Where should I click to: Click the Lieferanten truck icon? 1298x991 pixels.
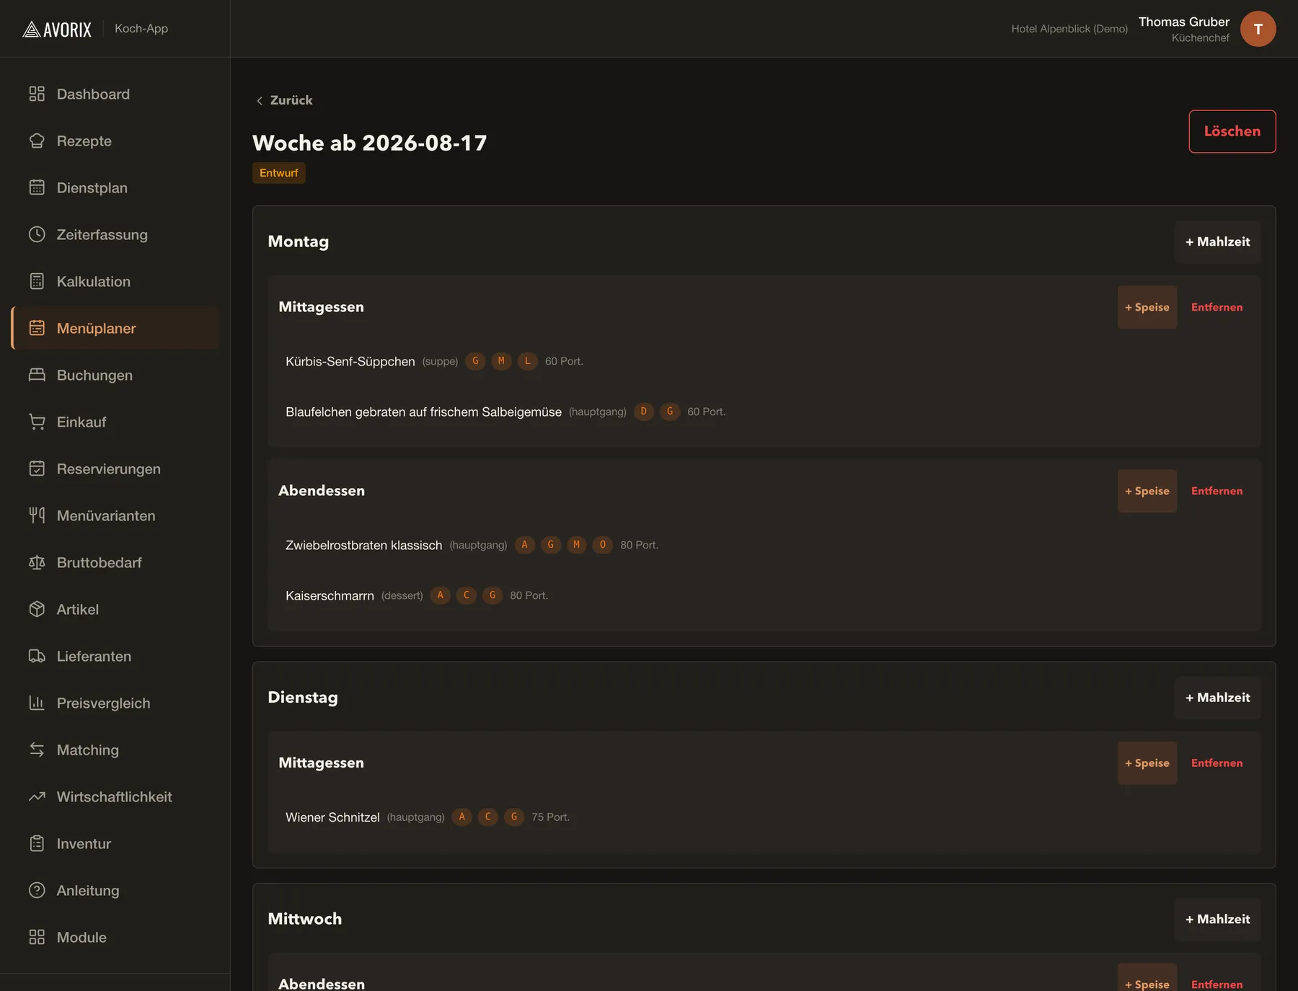(37, 656)
